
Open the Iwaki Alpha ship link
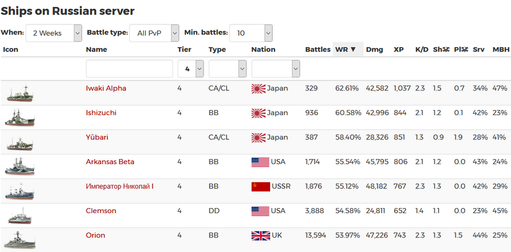[106, 88]
